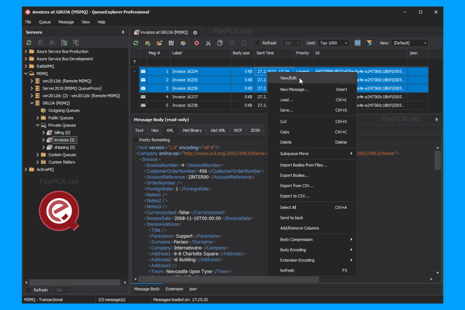Screen dimensions: 465x310
Task: Click the add folder icon in Servers toolbar
Action: [64, 42]
